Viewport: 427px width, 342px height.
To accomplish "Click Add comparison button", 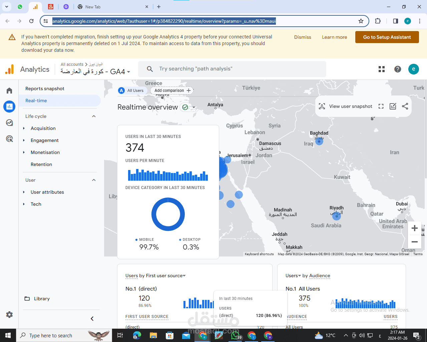I will point(172,91).
